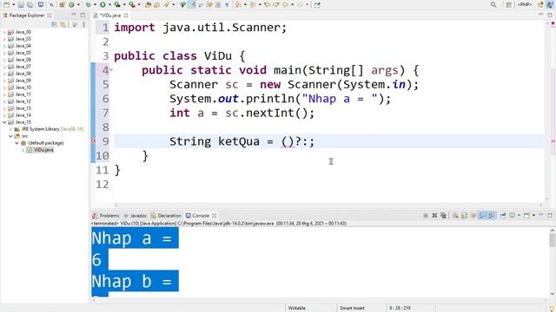
Task: Click Remove All Terminated Launches icon
Action: [x=443, y=216]
